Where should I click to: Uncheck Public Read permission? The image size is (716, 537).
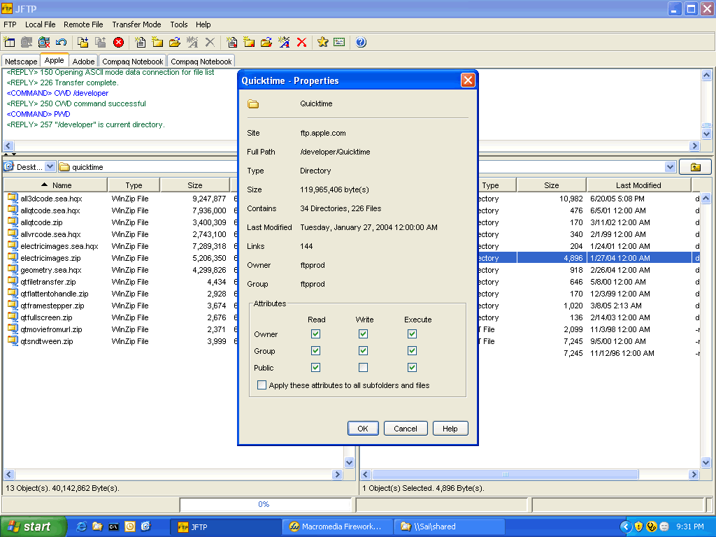(315, 367)
